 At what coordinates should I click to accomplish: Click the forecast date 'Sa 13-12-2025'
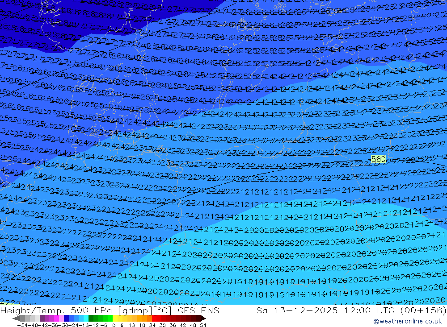point(297,310)
